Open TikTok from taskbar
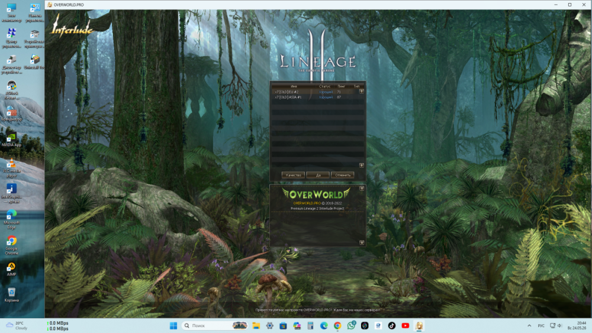592x333 pixels. (x=392, y=325)
